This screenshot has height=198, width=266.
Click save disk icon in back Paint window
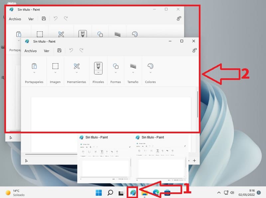click(44, 19)
